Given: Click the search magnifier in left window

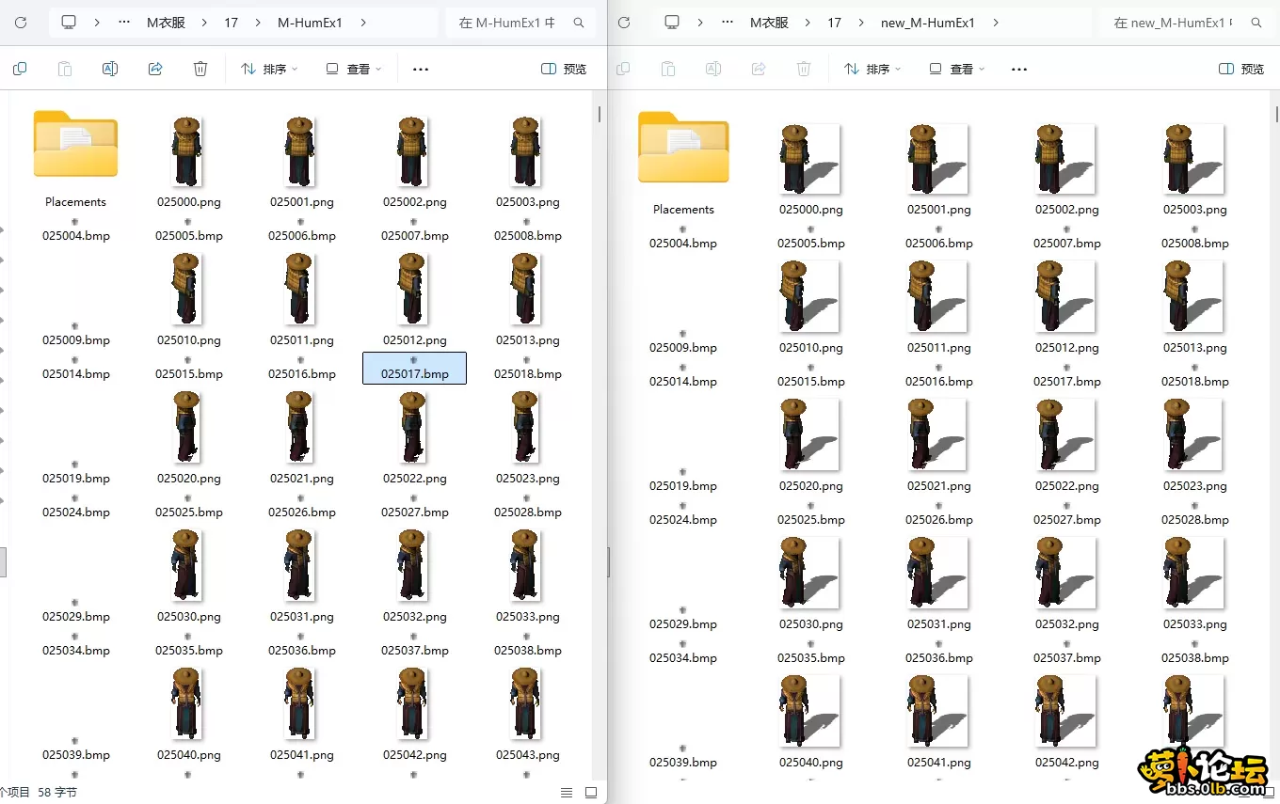Looking at the screenshot, I should [x=579, y=23].
